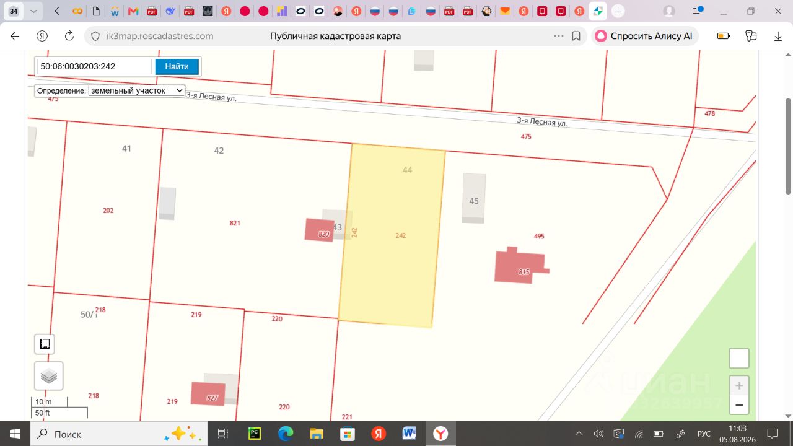Click building 820 on the map
This screenshot has height=446, width=793.
(x=320, y=230)
